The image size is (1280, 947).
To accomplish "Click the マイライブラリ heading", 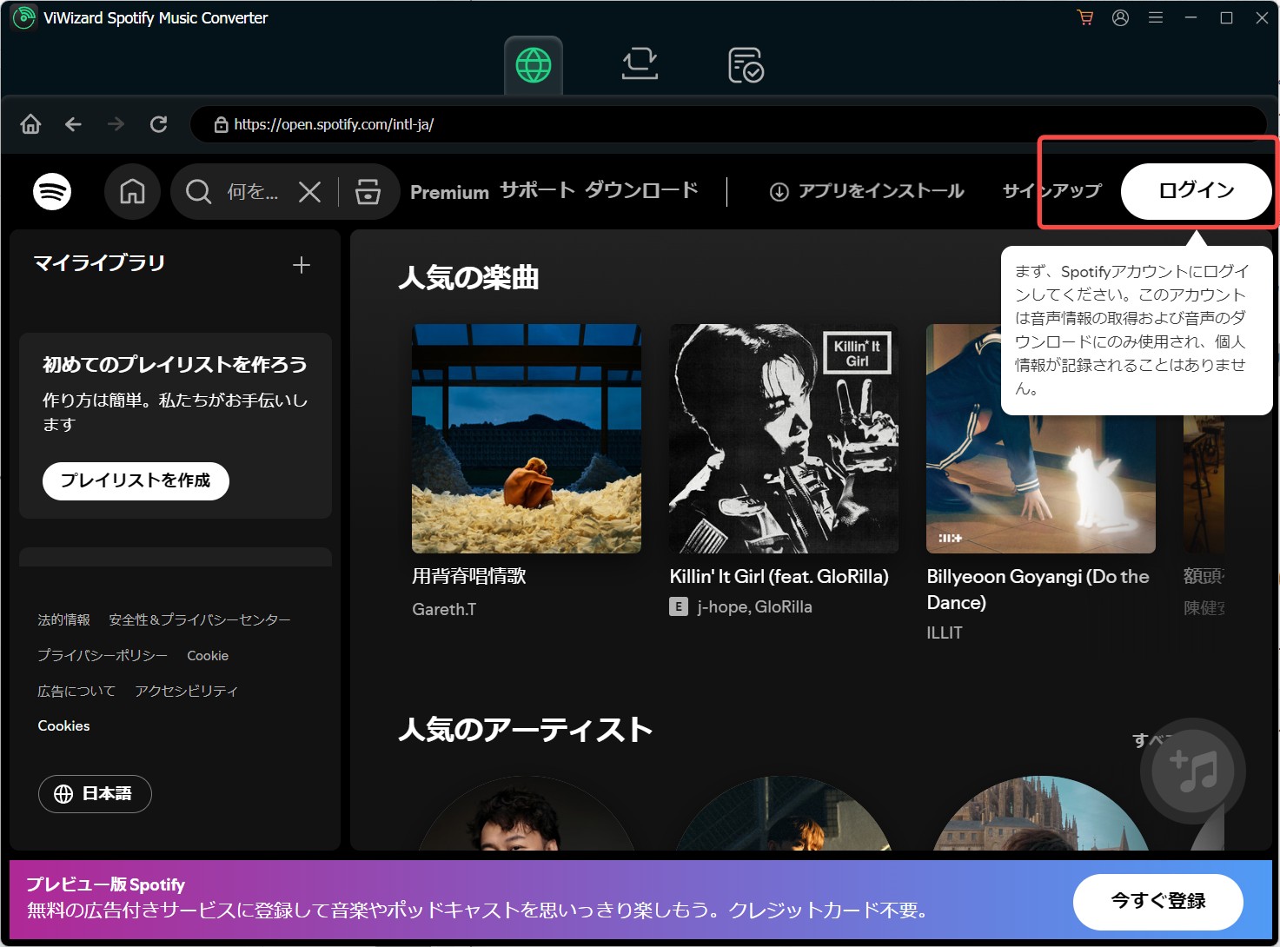I will (99, 263).
